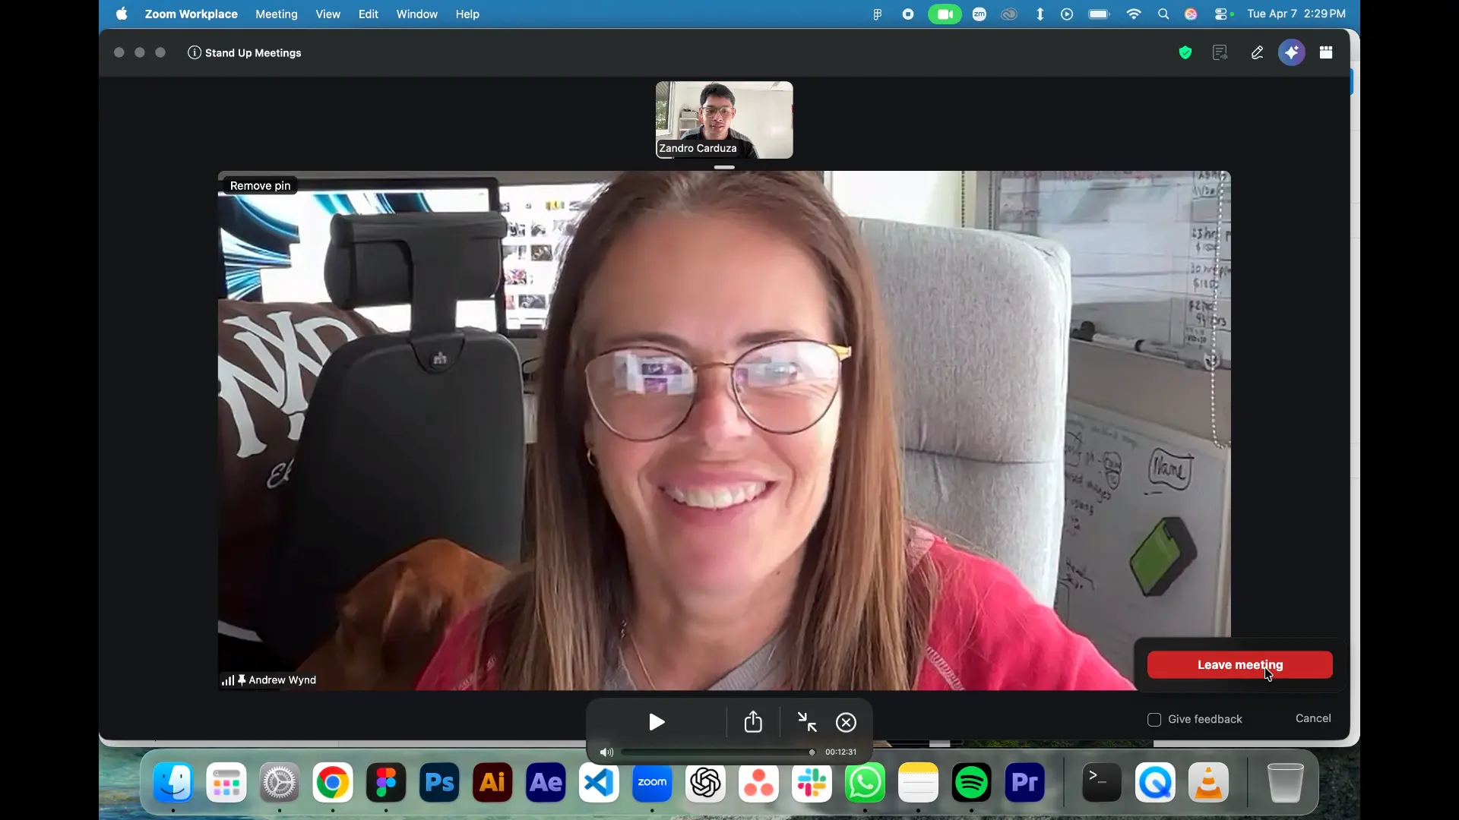
Task: Launch Slack from the Dock
Action: tap(812, 783)
